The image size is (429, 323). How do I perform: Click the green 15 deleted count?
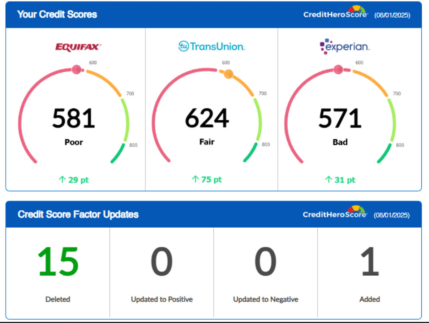[x=58, y=262]
